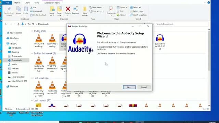
Task: Collapse the Last week (6) group
Action: [32, 78]
